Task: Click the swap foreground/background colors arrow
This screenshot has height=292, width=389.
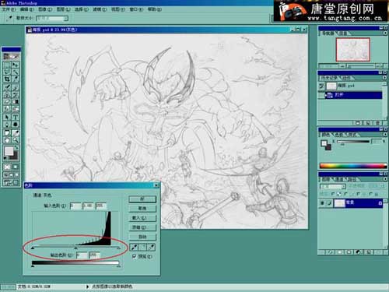Action: [16, 148]
